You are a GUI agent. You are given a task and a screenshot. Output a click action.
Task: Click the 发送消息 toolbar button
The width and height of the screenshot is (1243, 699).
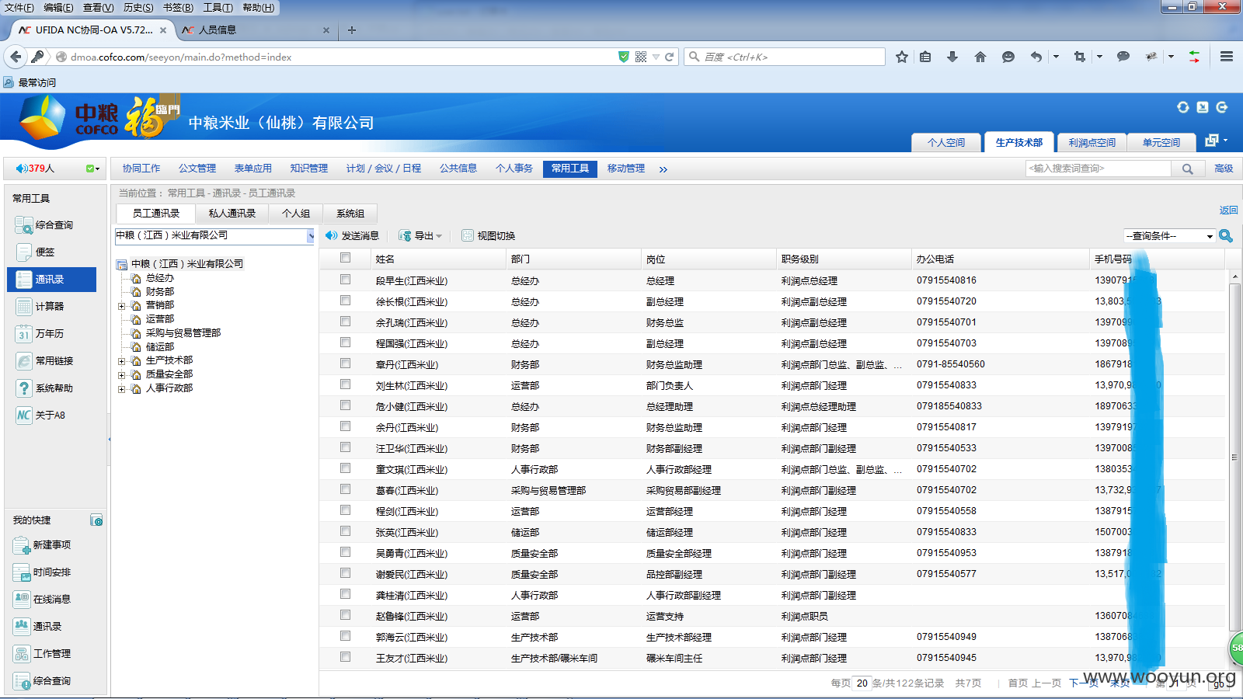tap(352, 235)
